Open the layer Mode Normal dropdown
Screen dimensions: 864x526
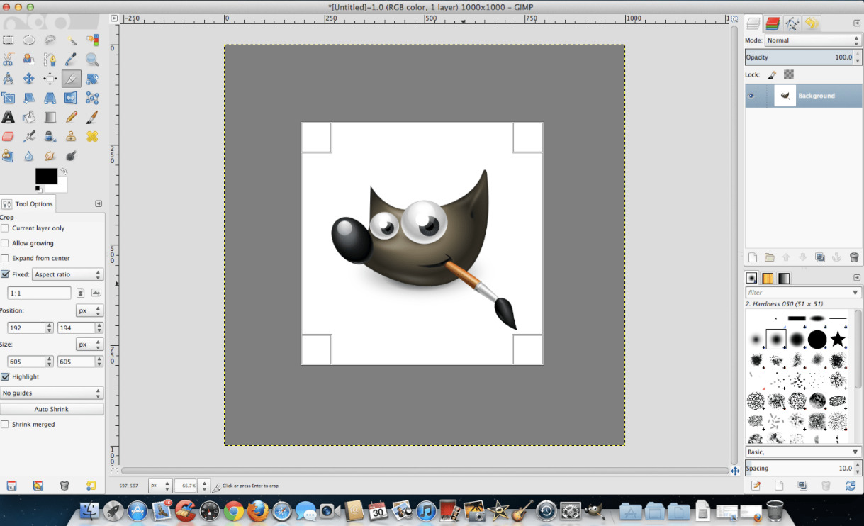point(813,40)
